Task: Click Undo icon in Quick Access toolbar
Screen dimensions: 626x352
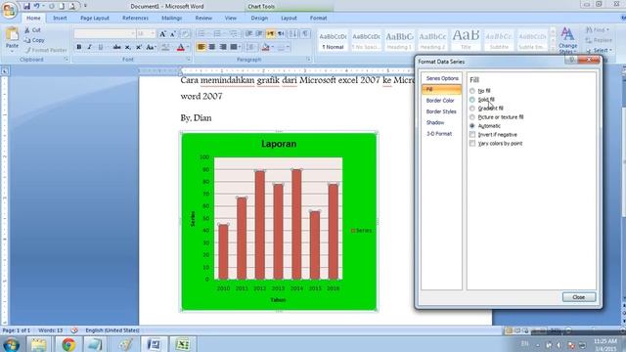Action: (x=37, y=6)
